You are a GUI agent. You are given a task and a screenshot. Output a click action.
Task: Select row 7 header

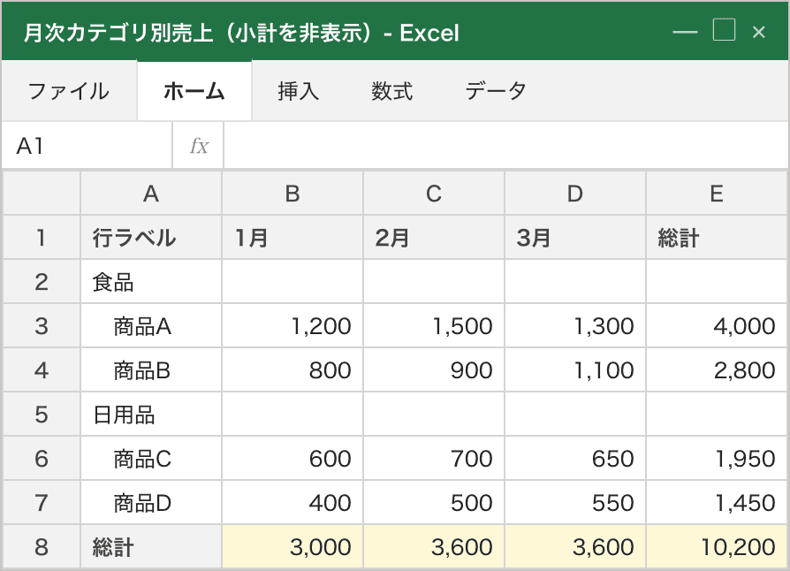(x=42, y=502)
